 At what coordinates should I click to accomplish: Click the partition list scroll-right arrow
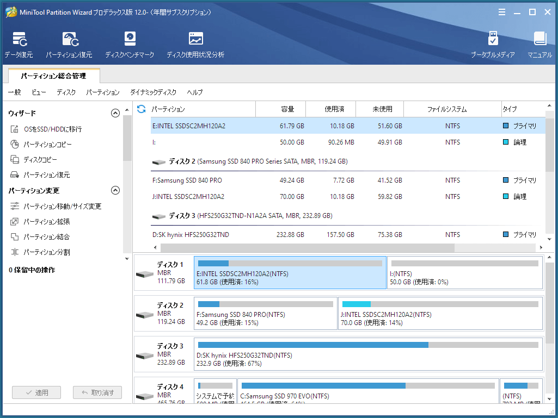541,247
